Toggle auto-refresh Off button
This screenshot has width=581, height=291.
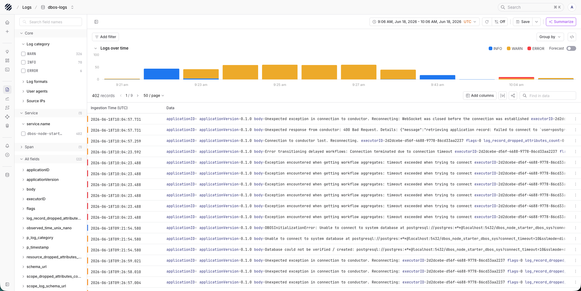tap(500, 22)
